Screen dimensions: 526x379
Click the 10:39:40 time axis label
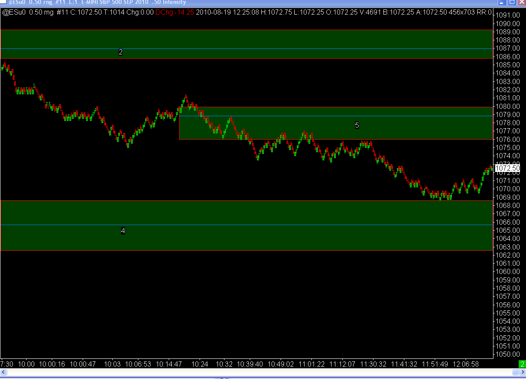coord(250,364)
